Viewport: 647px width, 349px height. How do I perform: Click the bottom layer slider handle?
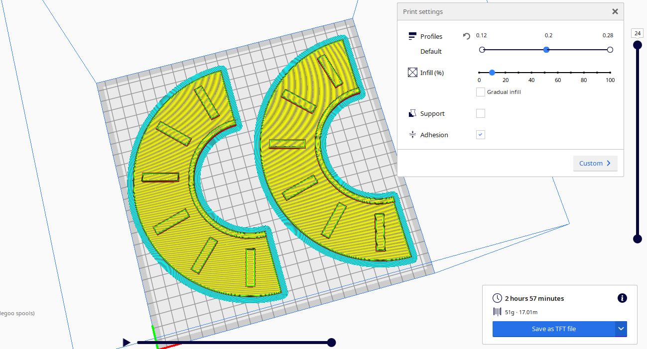pyautogui.click(x=637, y=239)
